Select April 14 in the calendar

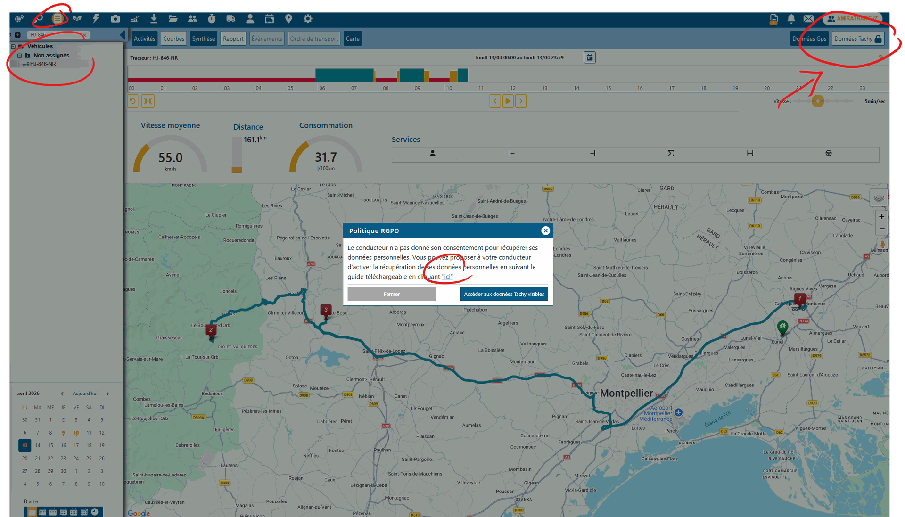[x=38, y=445]
